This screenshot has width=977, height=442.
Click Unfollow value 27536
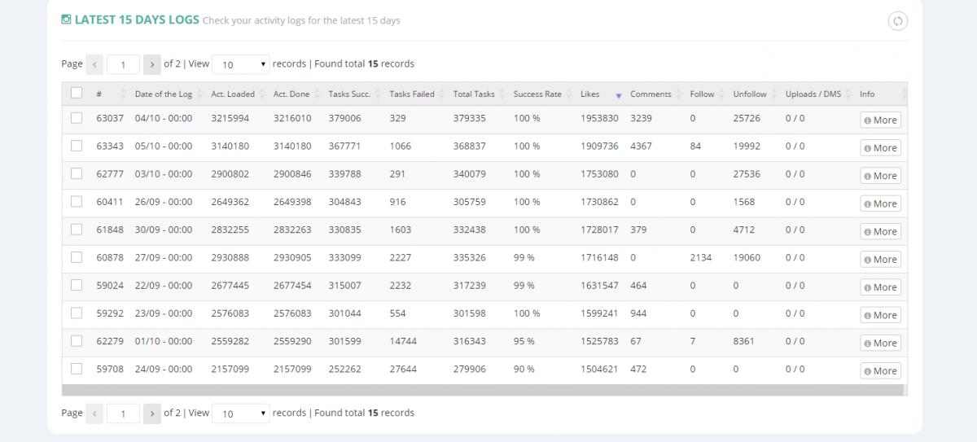(747, 173)
